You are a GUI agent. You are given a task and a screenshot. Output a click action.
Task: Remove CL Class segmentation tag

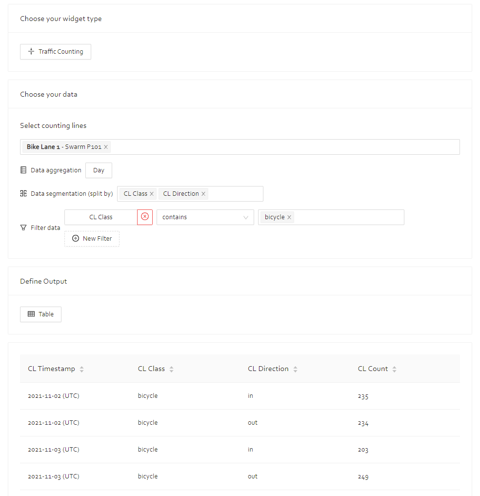click(x=152, y=194)
